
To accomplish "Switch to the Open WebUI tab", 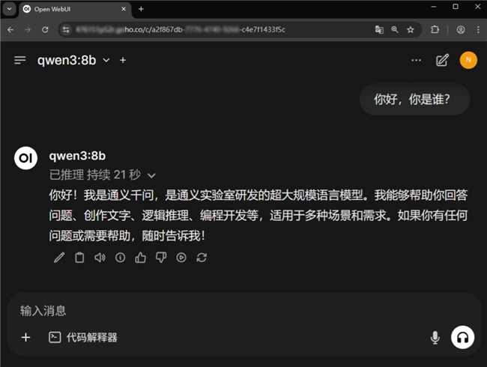I will click(75, 9).
